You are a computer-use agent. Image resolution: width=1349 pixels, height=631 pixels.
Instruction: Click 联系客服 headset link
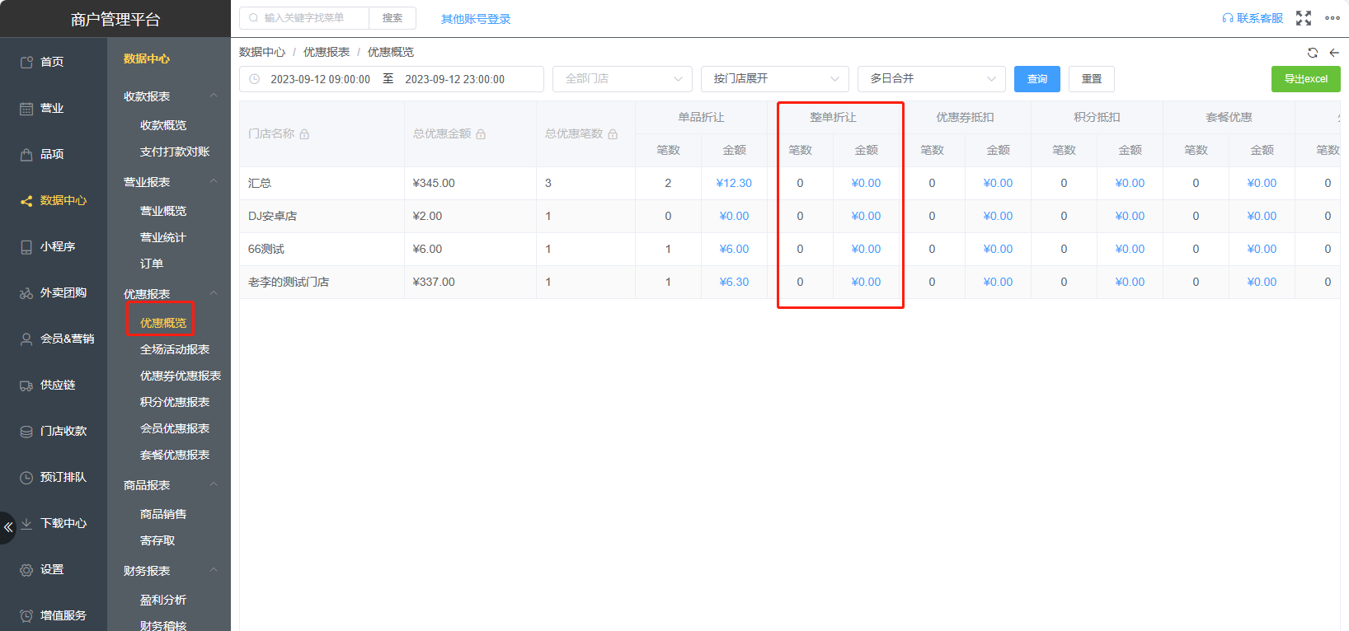(1253, 18)
